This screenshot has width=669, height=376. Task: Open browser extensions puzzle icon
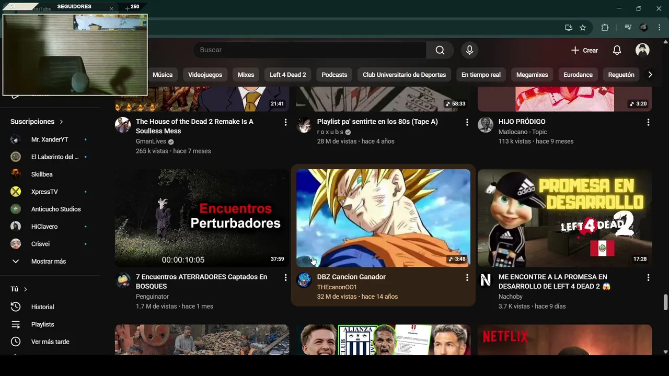605,28
